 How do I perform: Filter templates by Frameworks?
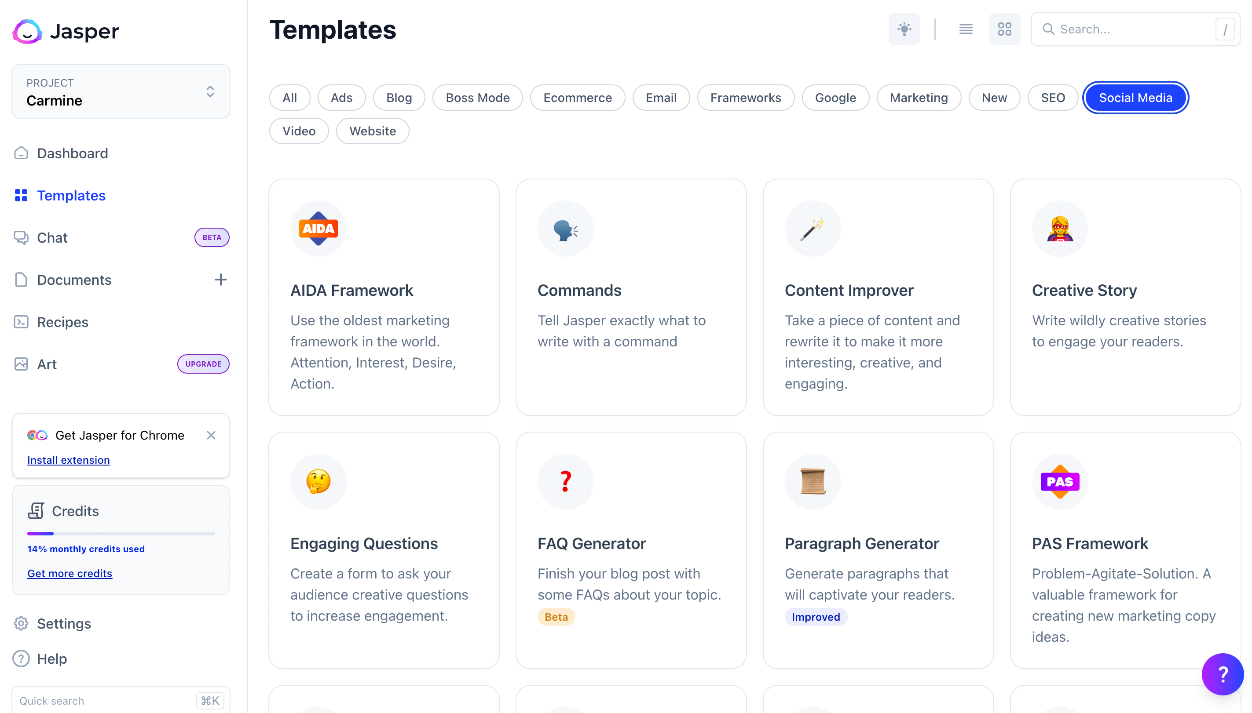[745, 98]
